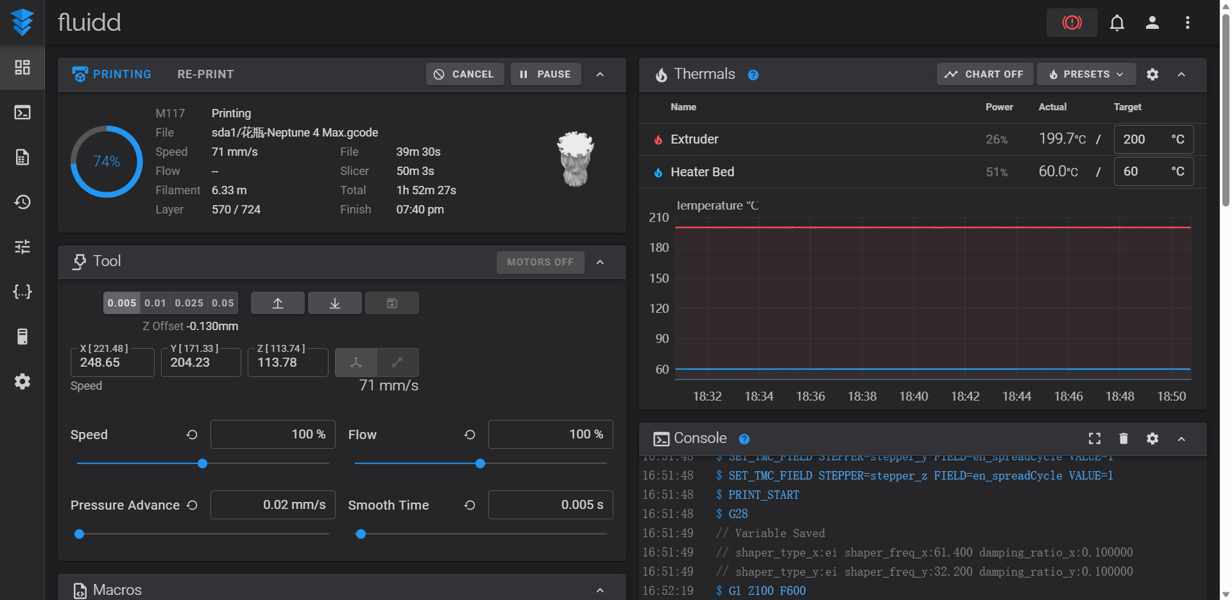1232x600 pixels.
Task: Open the History page in sidebar
Action: click(x=22, y=203)
